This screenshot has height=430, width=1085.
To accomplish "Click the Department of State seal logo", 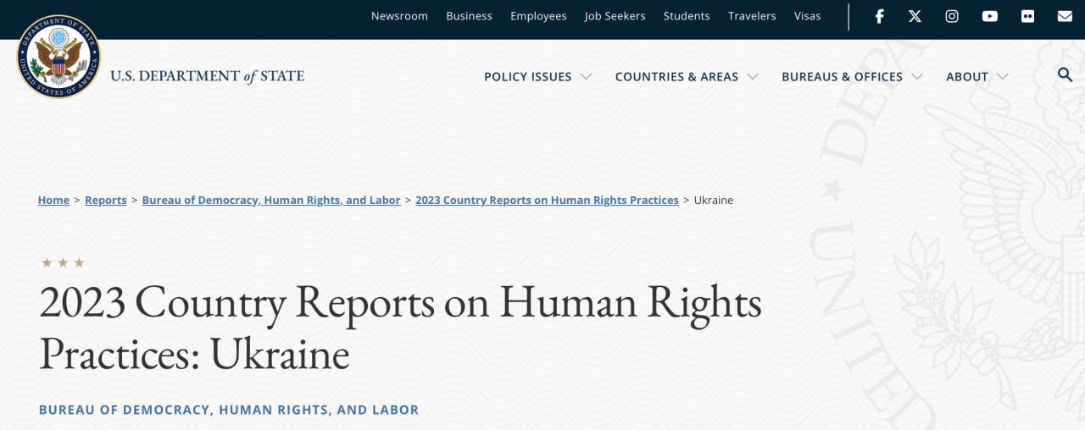I will (58, 57).
